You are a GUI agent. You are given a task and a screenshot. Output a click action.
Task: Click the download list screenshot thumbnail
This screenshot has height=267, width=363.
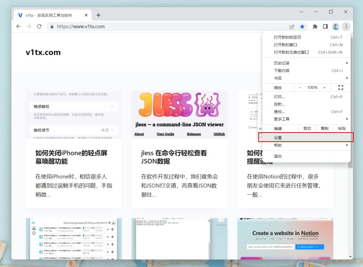coord(74,239)
